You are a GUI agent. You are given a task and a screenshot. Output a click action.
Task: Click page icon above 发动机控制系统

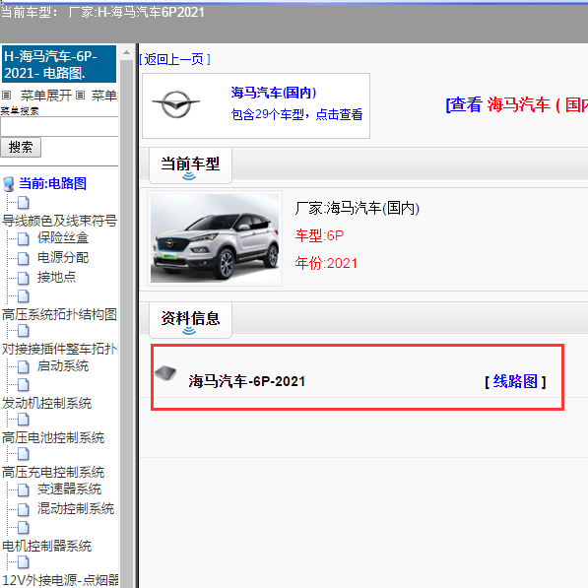coord(24,384)
